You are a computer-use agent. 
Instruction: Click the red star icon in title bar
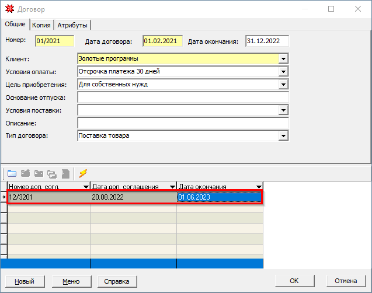(9, 9)
